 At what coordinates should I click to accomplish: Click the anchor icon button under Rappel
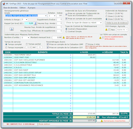click(x=12, y=29)
